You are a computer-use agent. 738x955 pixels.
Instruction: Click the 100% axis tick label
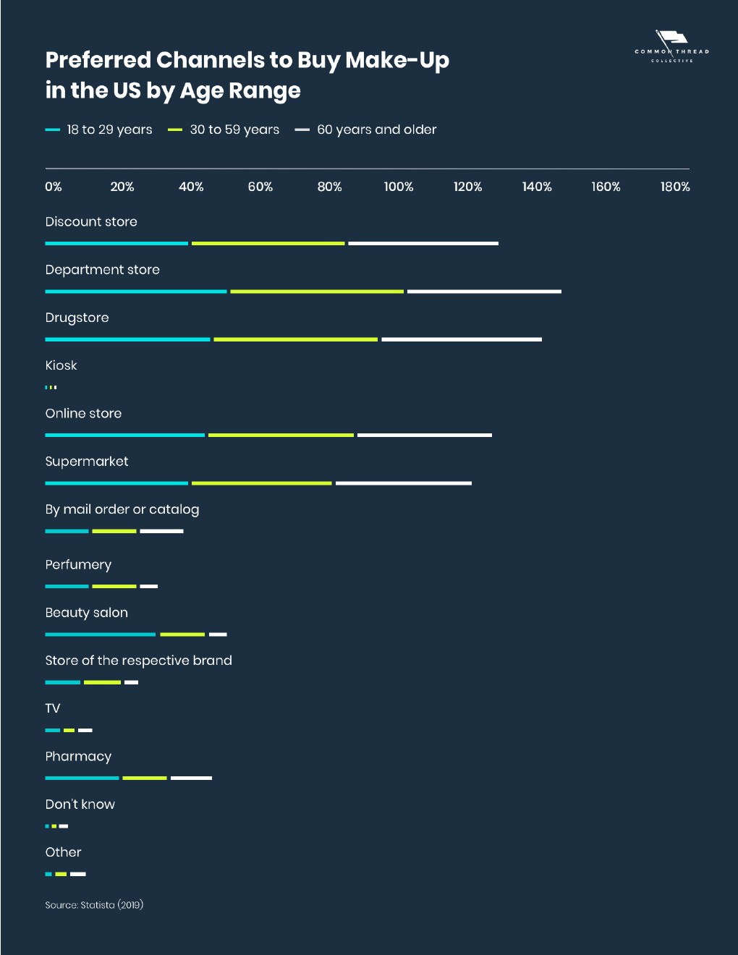click(399, 187)
